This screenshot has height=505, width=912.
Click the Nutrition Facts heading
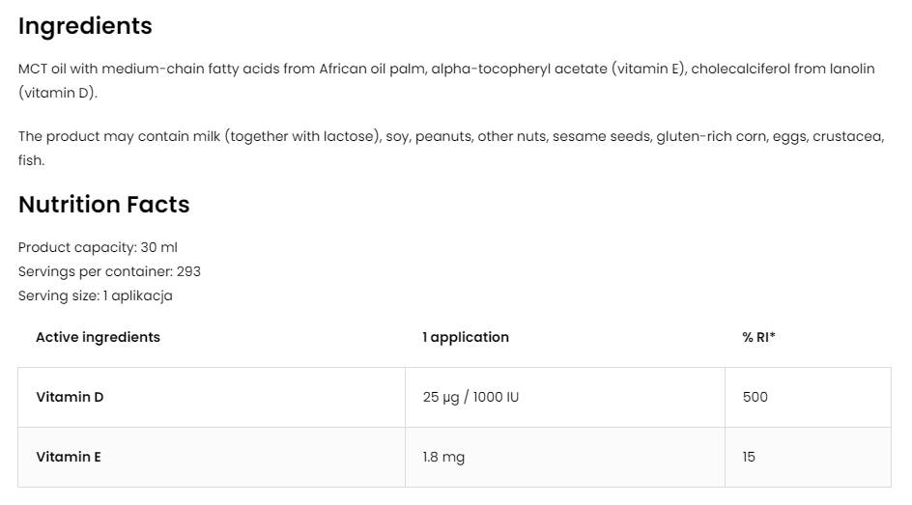click(x=103, y=205)
